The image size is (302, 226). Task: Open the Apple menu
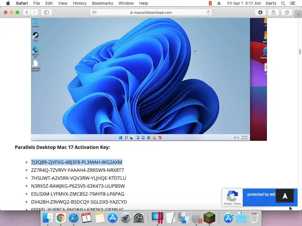[8, 3]
